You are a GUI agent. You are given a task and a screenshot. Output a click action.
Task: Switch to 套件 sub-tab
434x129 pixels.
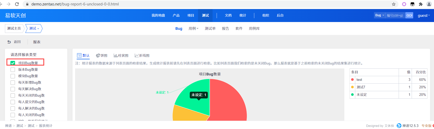[x=239, y=28]
